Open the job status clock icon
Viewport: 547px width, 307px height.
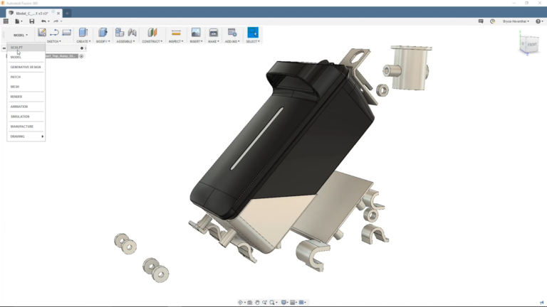[492, 21]
